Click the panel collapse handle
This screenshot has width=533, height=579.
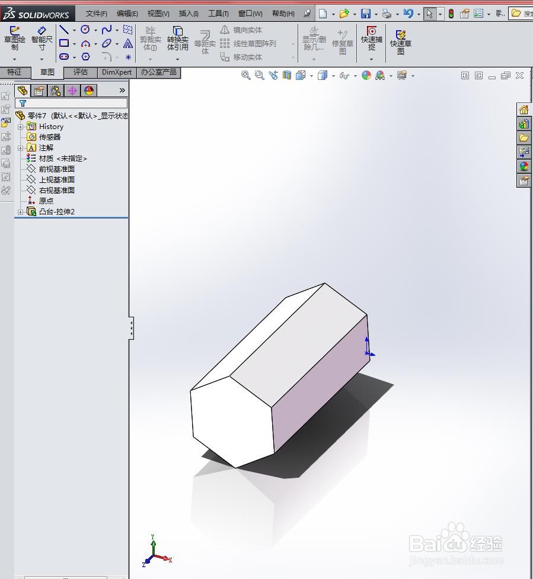(131, 328)
